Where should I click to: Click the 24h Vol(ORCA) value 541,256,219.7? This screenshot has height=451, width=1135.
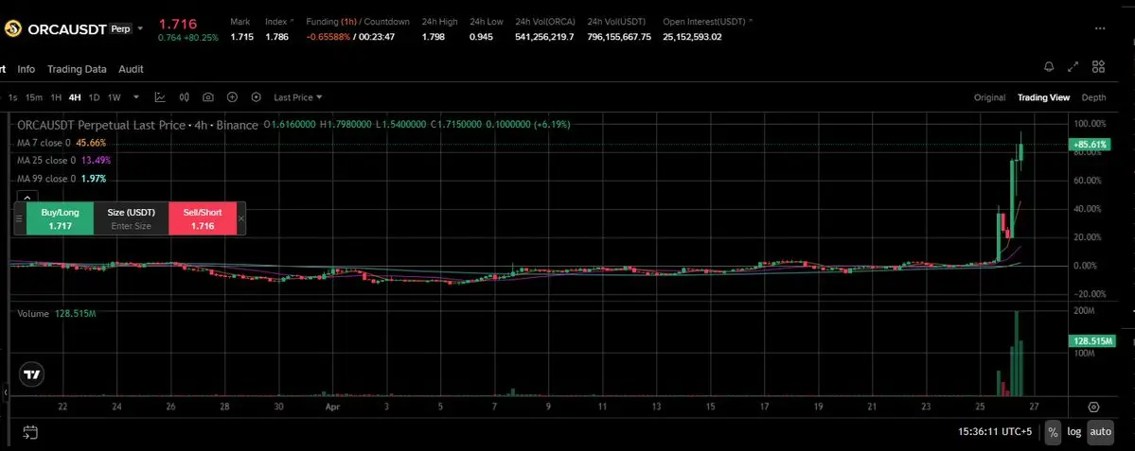coord(544,37)
